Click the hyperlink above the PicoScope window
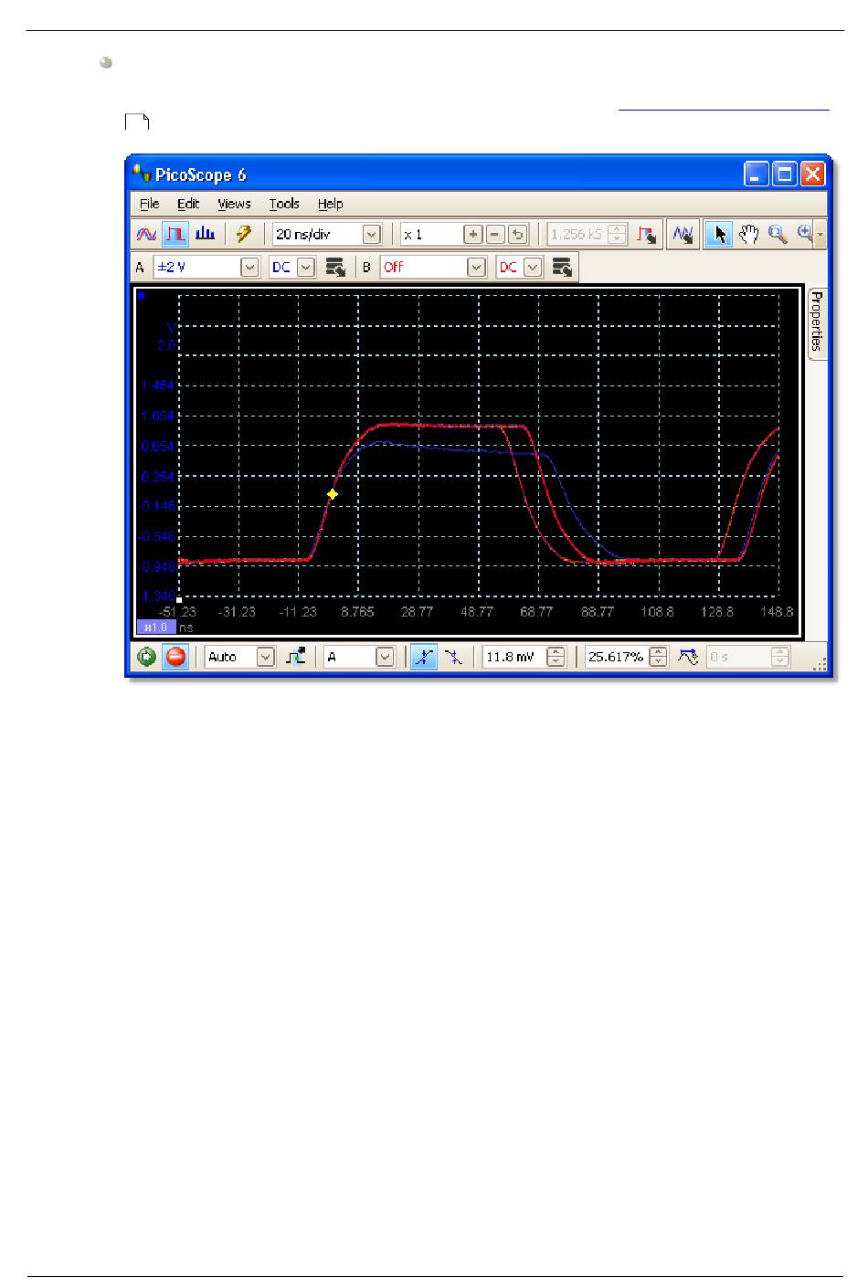 coord(724,109)
